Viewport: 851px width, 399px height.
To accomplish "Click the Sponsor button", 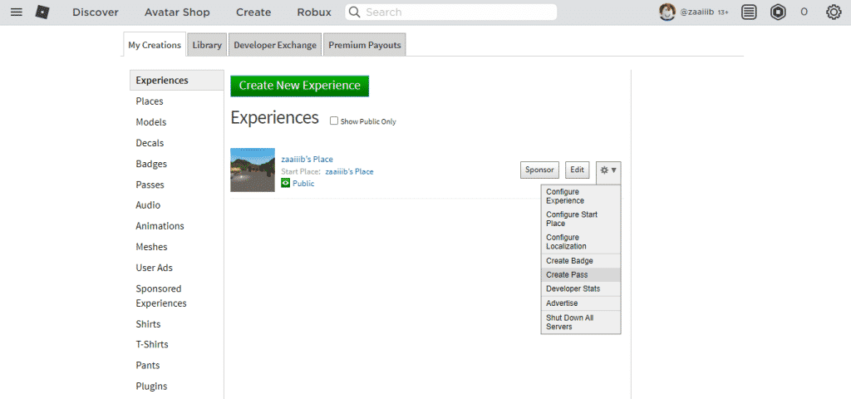I will [x=539, y=170].
